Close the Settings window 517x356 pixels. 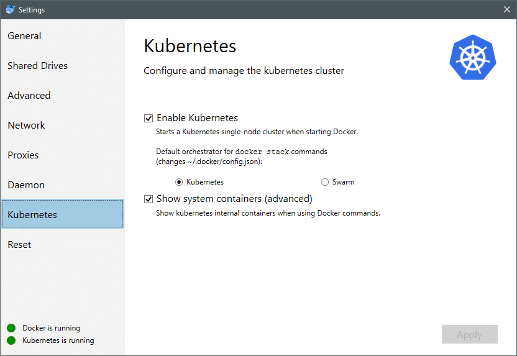(507, 9)
